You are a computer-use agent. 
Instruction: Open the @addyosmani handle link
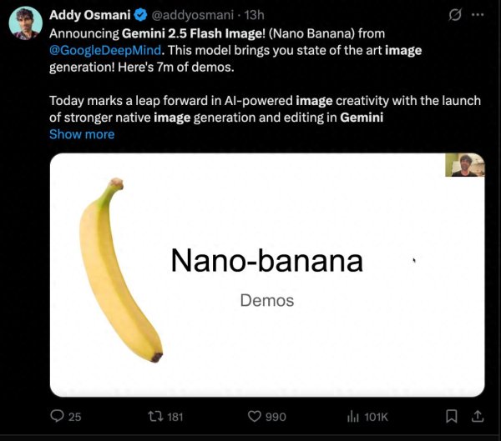click(x=190, y=16)
